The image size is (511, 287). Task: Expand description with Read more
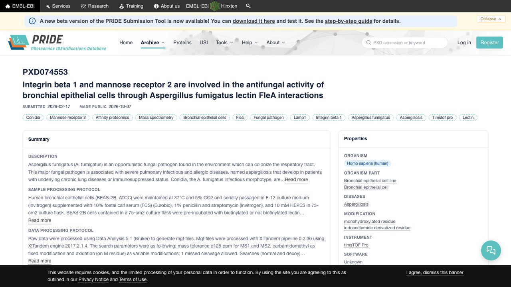296,179
